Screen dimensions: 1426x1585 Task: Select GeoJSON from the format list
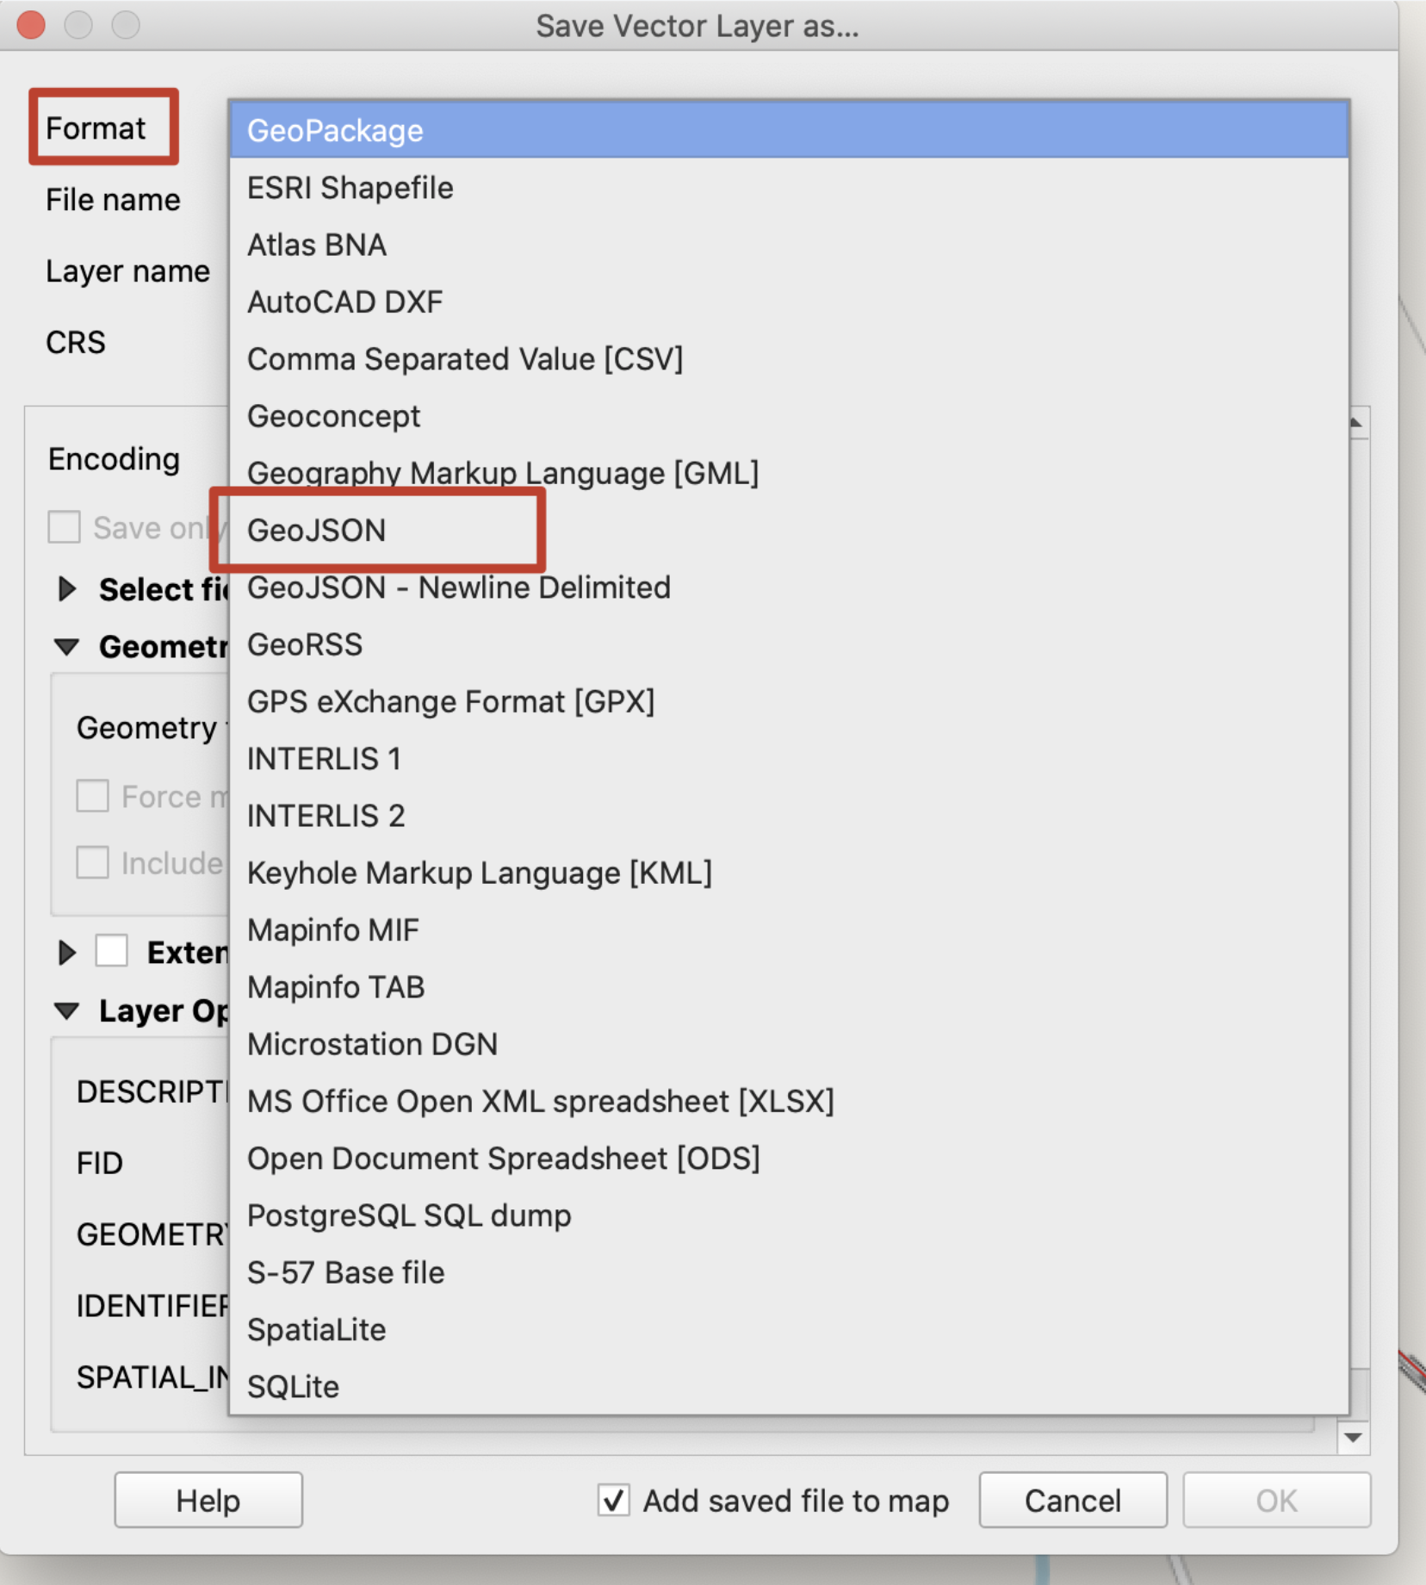pyautogui.click(x=315, y=531)
